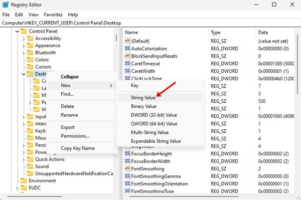301x200 pixels.
Task: Choose Binary Value from submenu
Action: pyautogui.click(x=160, y=106)
